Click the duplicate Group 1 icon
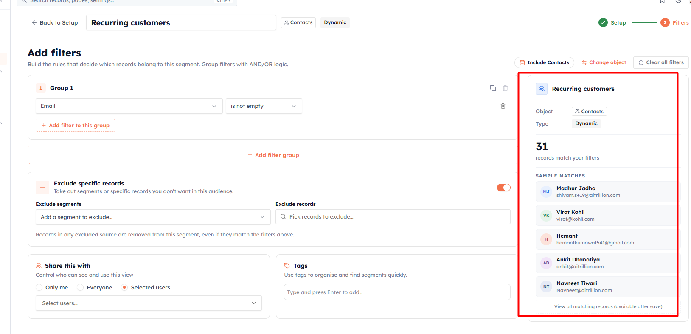 493,88
